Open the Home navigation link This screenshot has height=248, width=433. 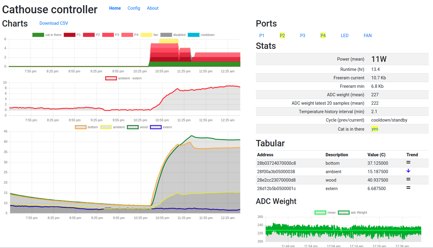[x=115, y=8]
